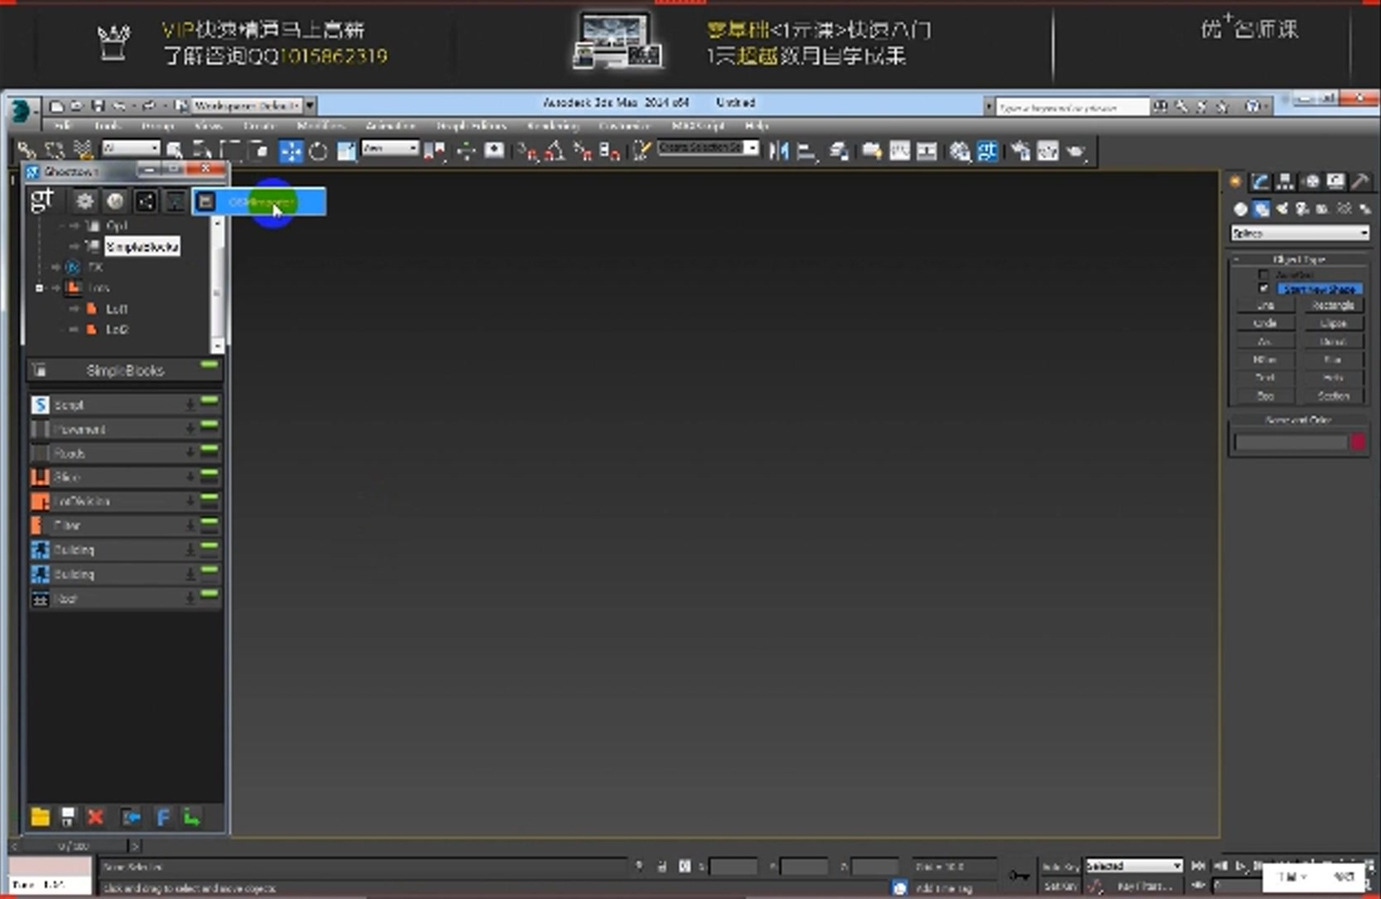Viewport: 1381px width, 899px height.
Task: Select the Cameras category icon
Action: point(1302,209)
